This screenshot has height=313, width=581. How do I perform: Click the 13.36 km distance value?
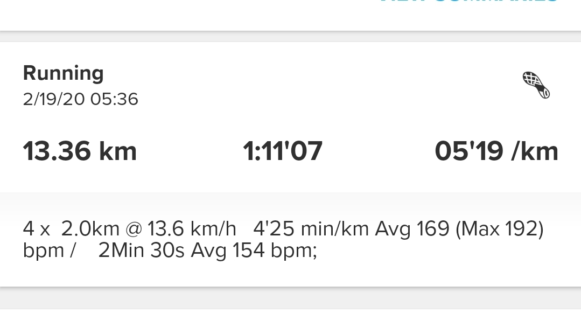click(80, 151)
